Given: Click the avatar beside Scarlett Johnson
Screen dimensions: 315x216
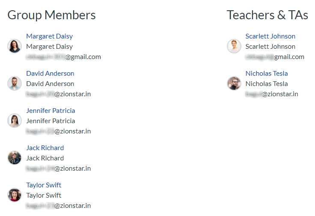Looking at the screenshot, I should coord(234,46).
